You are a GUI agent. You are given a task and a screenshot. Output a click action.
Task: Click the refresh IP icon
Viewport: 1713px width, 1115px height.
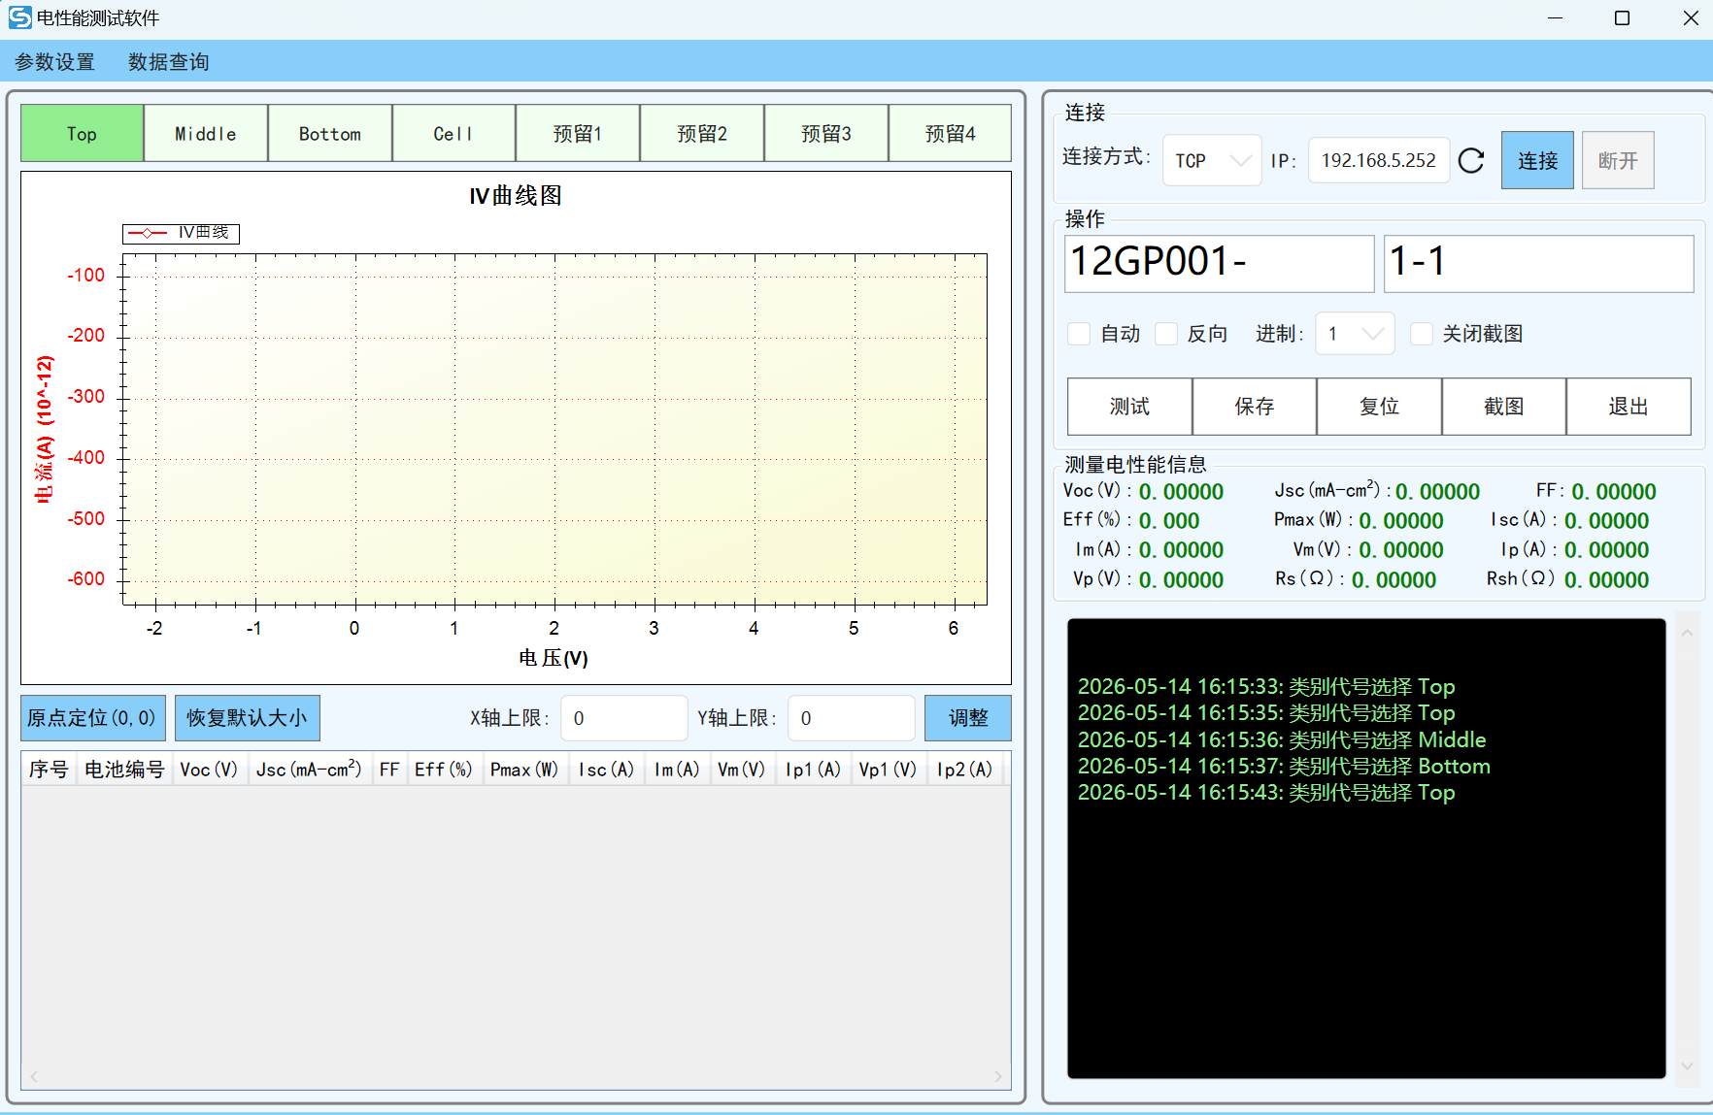[1471, 160]
